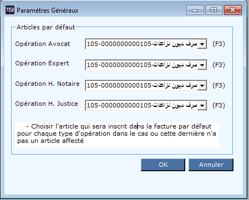Screen dimensions: 249x200
Task: Minimize the Paramètres Généraux window
Action: [195, 10]
